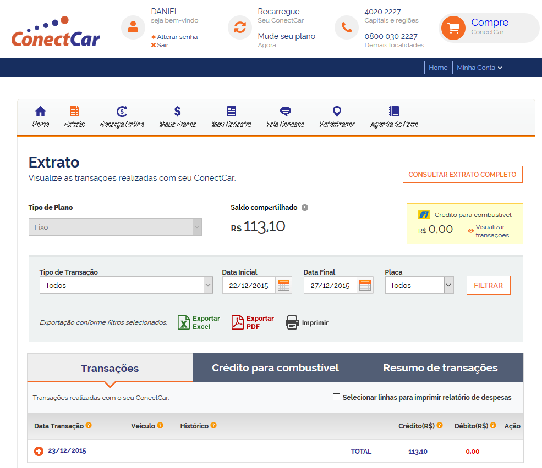Click the fuel credit brand logo icon
This screenshot has width=542, height=468.
[424, 215]
